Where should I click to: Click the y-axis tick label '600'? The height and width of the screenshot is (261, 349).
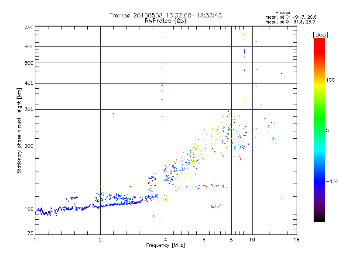(29, 47)
